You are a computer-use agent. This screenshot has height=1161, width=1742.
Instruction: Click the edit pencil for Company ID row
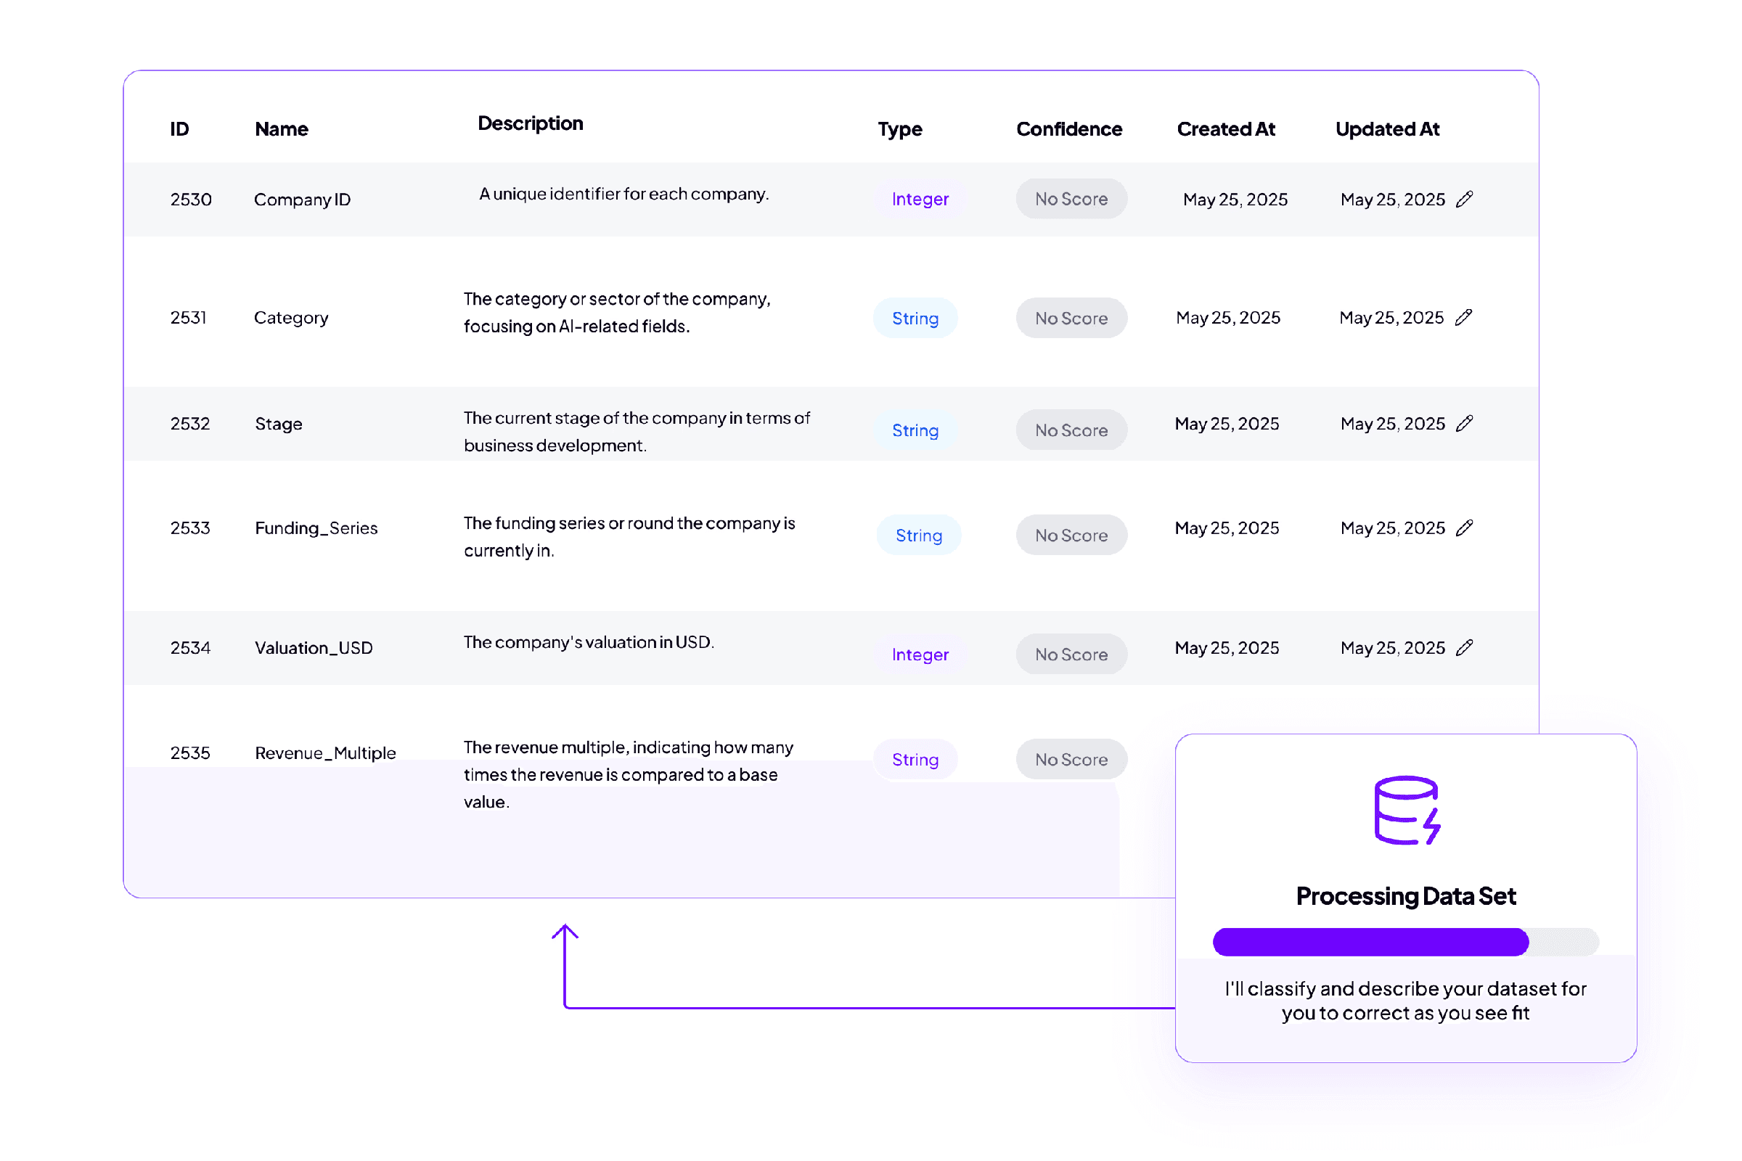[1464, 199]
